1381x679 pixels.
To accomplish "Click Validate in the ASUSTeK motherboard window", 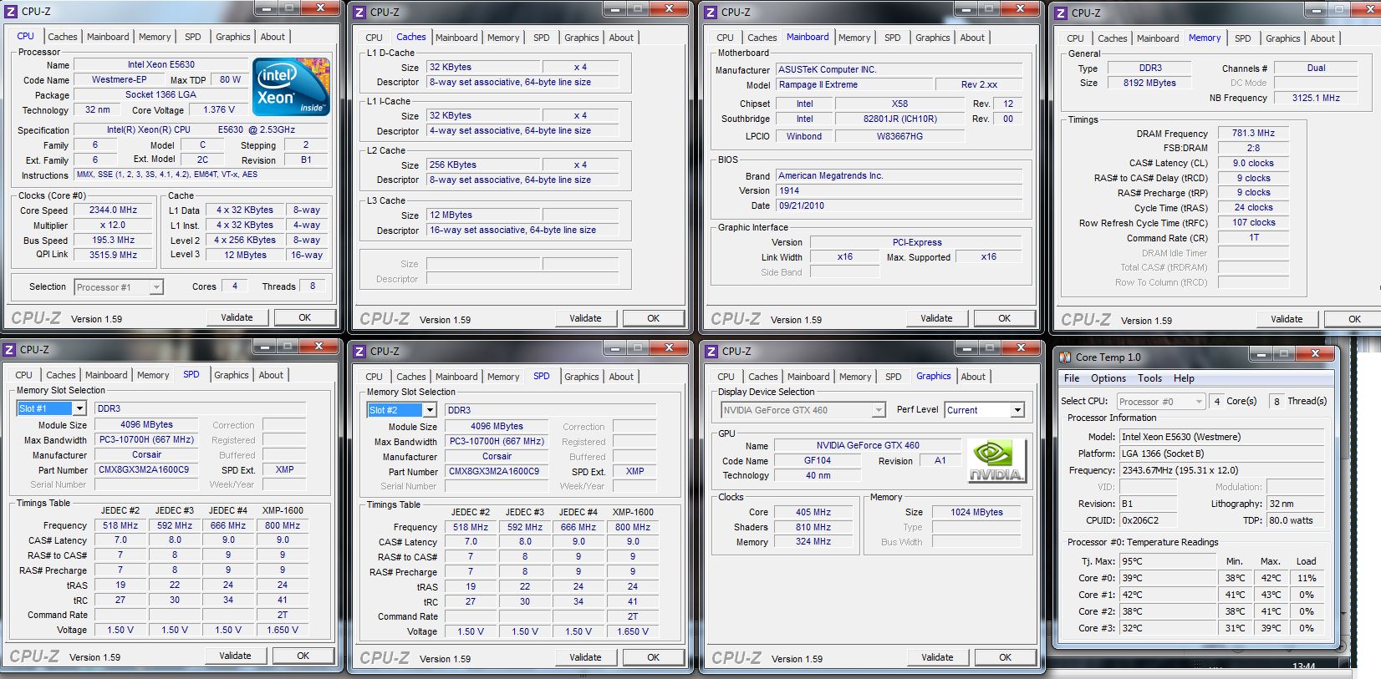I will [936, 318].
